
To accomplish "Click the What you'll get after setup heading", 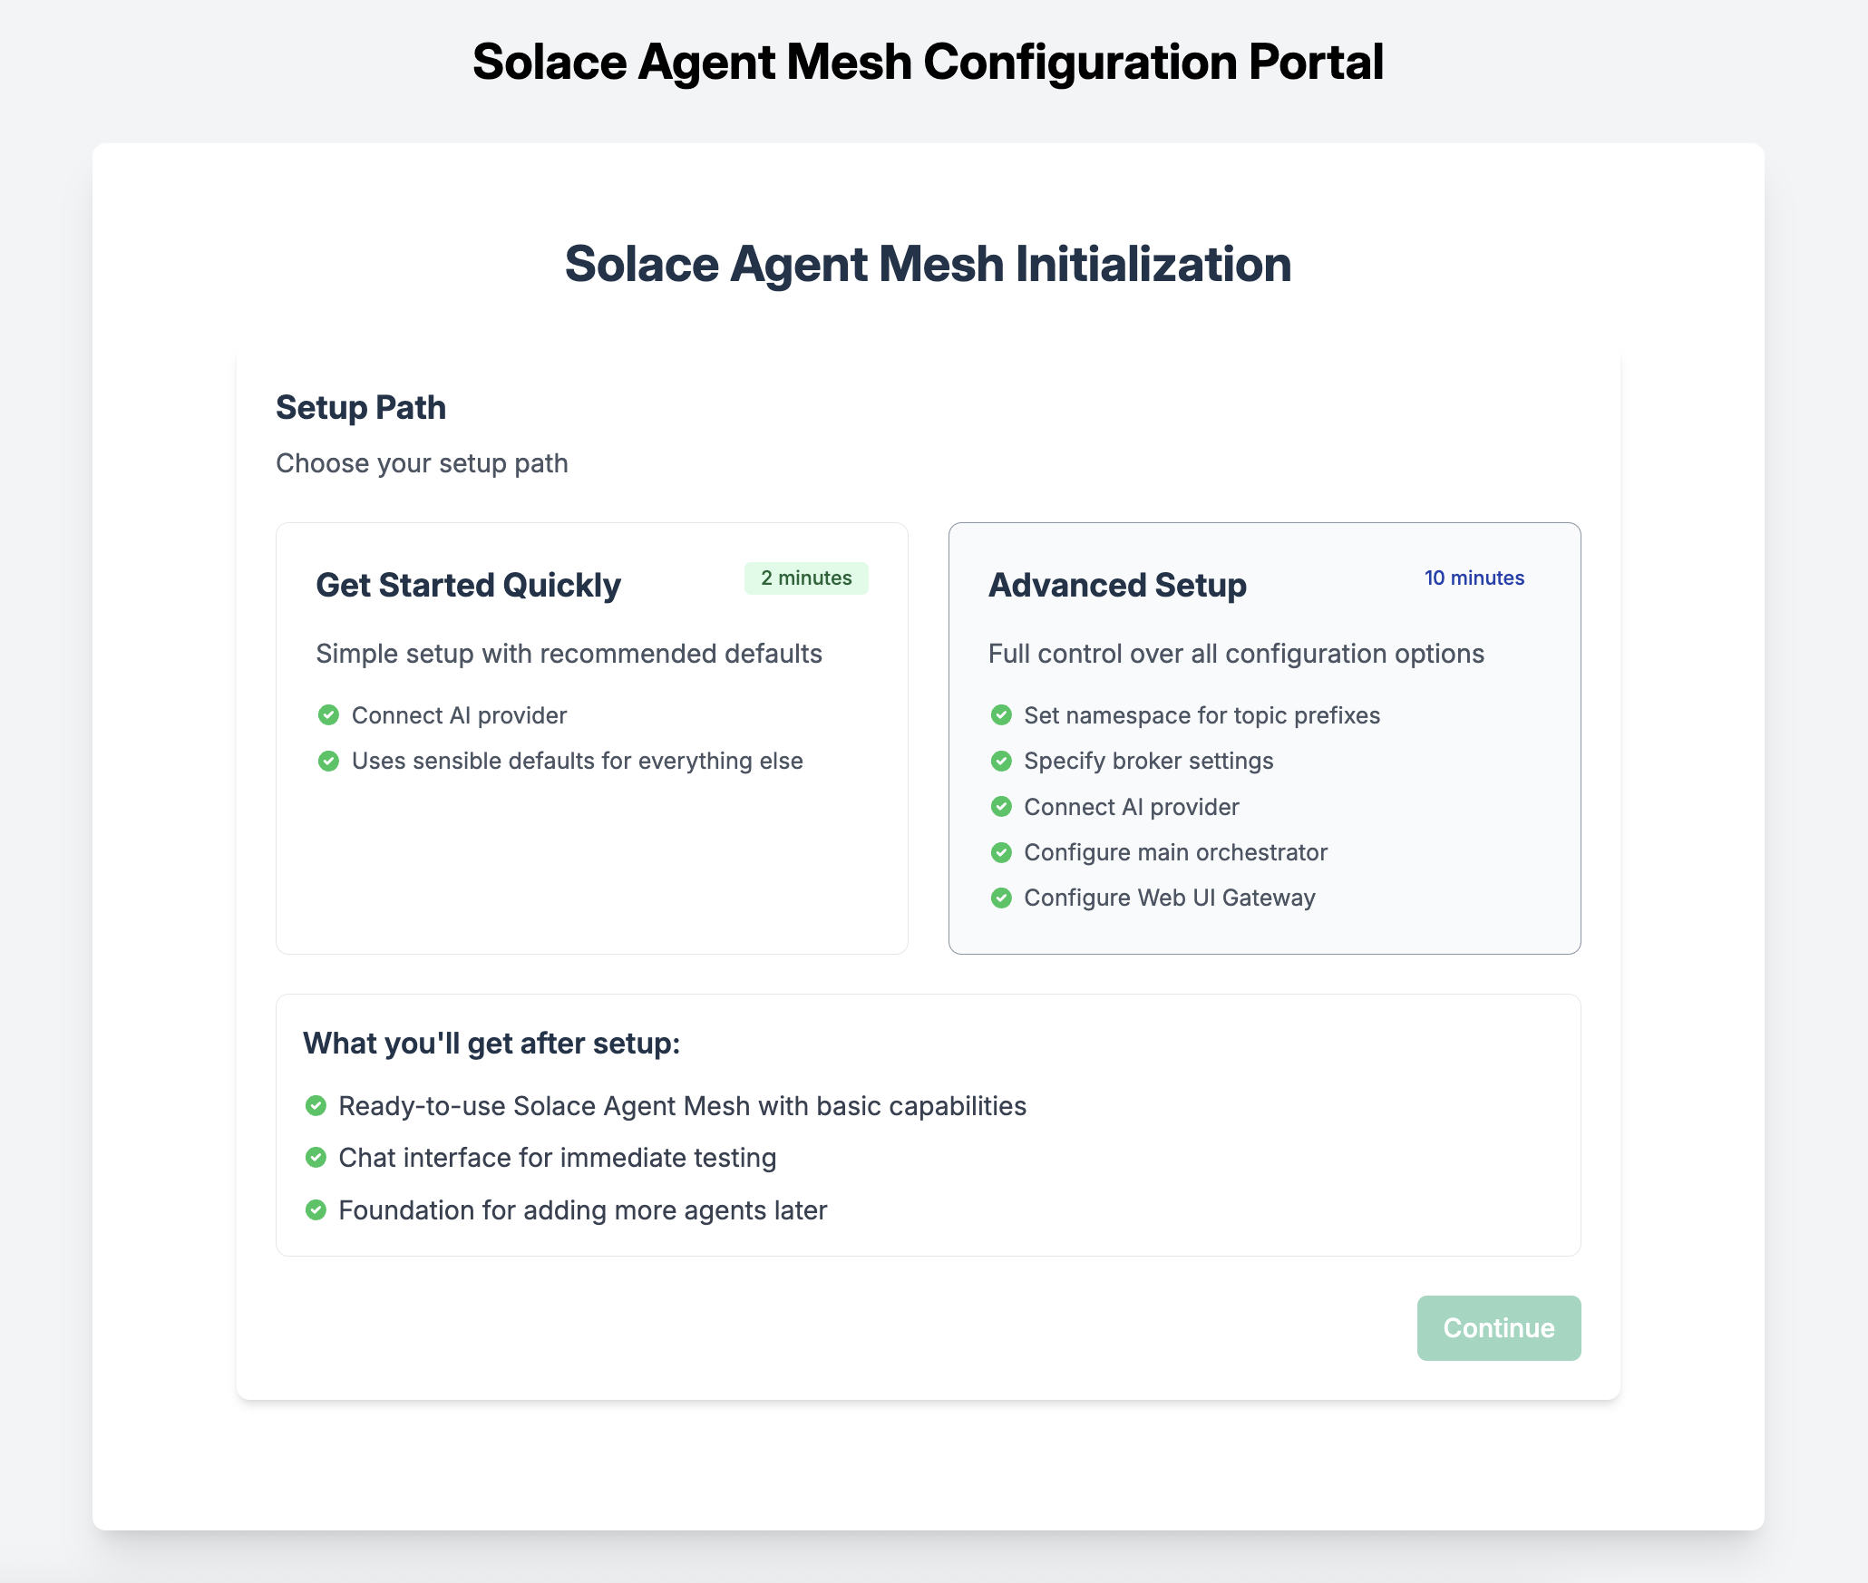I will click(491, 1043).
